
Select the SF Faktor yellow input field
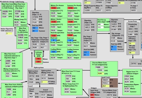[x=44, y=82]
